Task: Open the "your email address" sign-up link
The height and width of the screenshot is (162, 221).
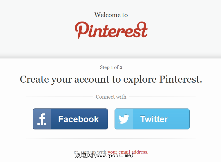Action: point(128,152)
